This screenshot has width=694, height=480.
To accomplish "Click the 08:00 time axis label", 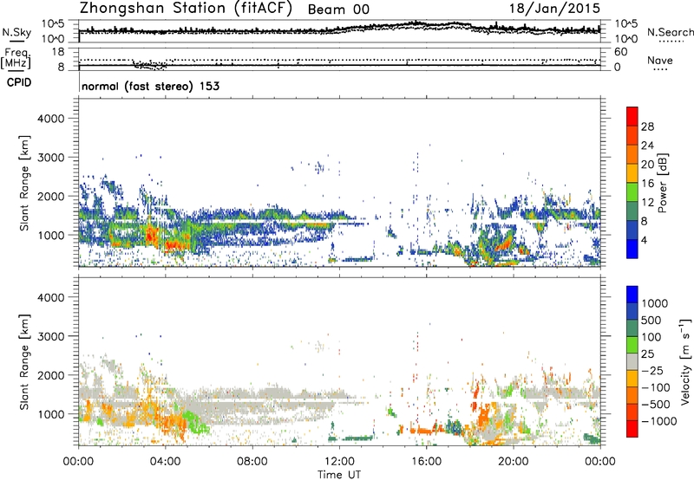I will click(x=252, y=462).
